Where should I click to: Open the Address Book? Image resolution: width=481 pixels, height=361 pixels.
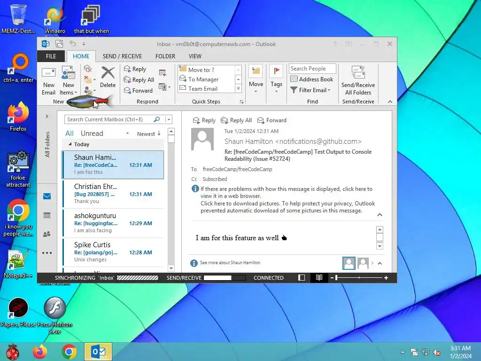(312, 79)
